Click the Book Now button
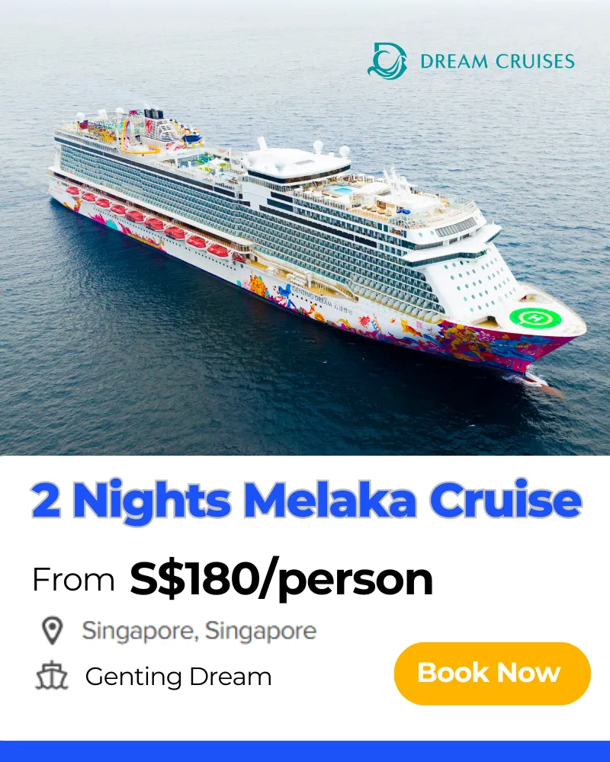Image resolution: width=610 pixels, height=762 pixels. coord(493,674)
